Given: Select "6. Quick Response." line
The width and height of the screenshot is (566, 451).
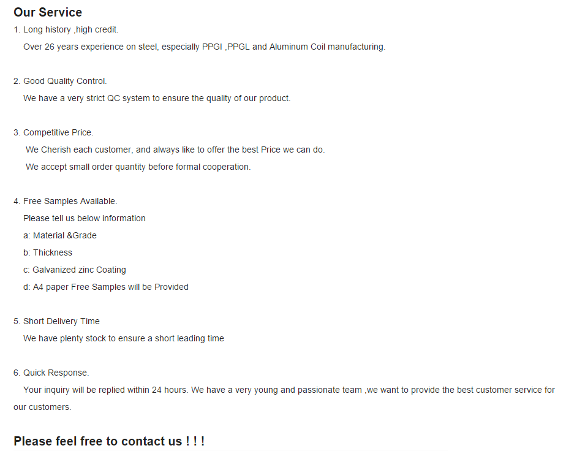Looking at the screenshot, I should click(51, 373).
